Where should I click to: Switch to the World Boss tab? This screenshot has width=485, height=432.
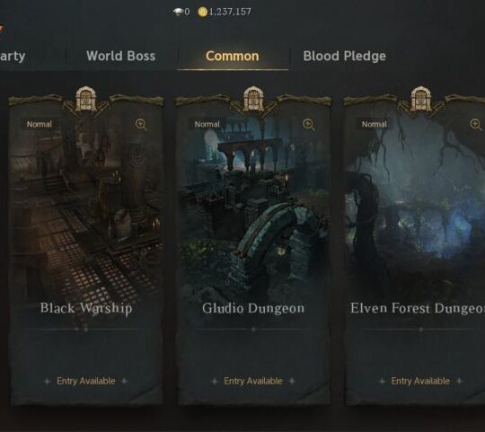121,57
